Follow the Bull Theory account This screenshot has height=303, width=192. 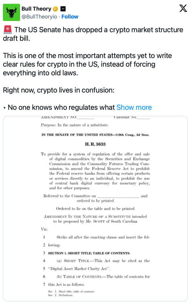(70, 17)
